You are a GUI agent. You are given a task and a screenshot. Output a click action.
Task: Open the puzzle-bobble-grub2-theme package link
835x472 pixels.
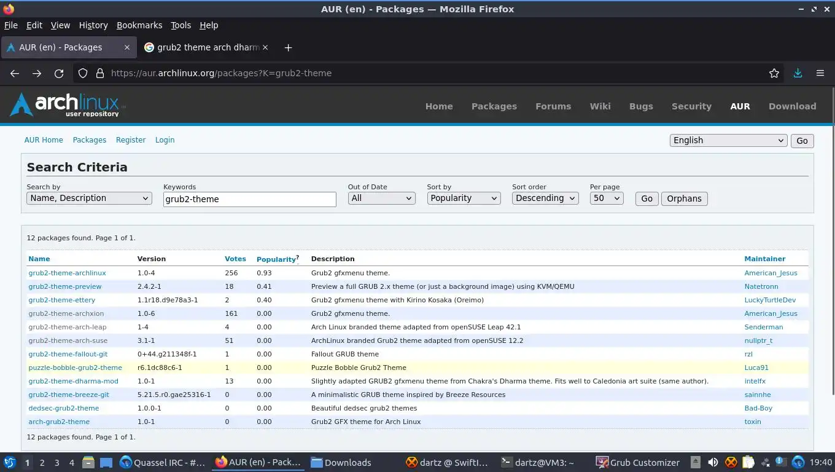coord(75,368)
